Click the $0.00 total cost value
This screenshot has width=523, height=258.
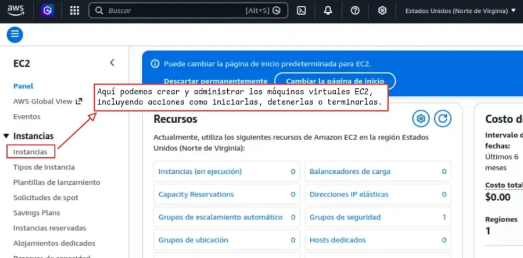[x=497, y=197]
